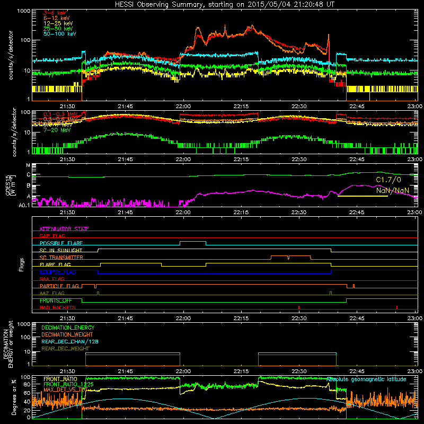The height and width of the screenshot is (424, 424).
Task: Select the ATTENUATOR_STATE flag label
Action: click(64, 229)
